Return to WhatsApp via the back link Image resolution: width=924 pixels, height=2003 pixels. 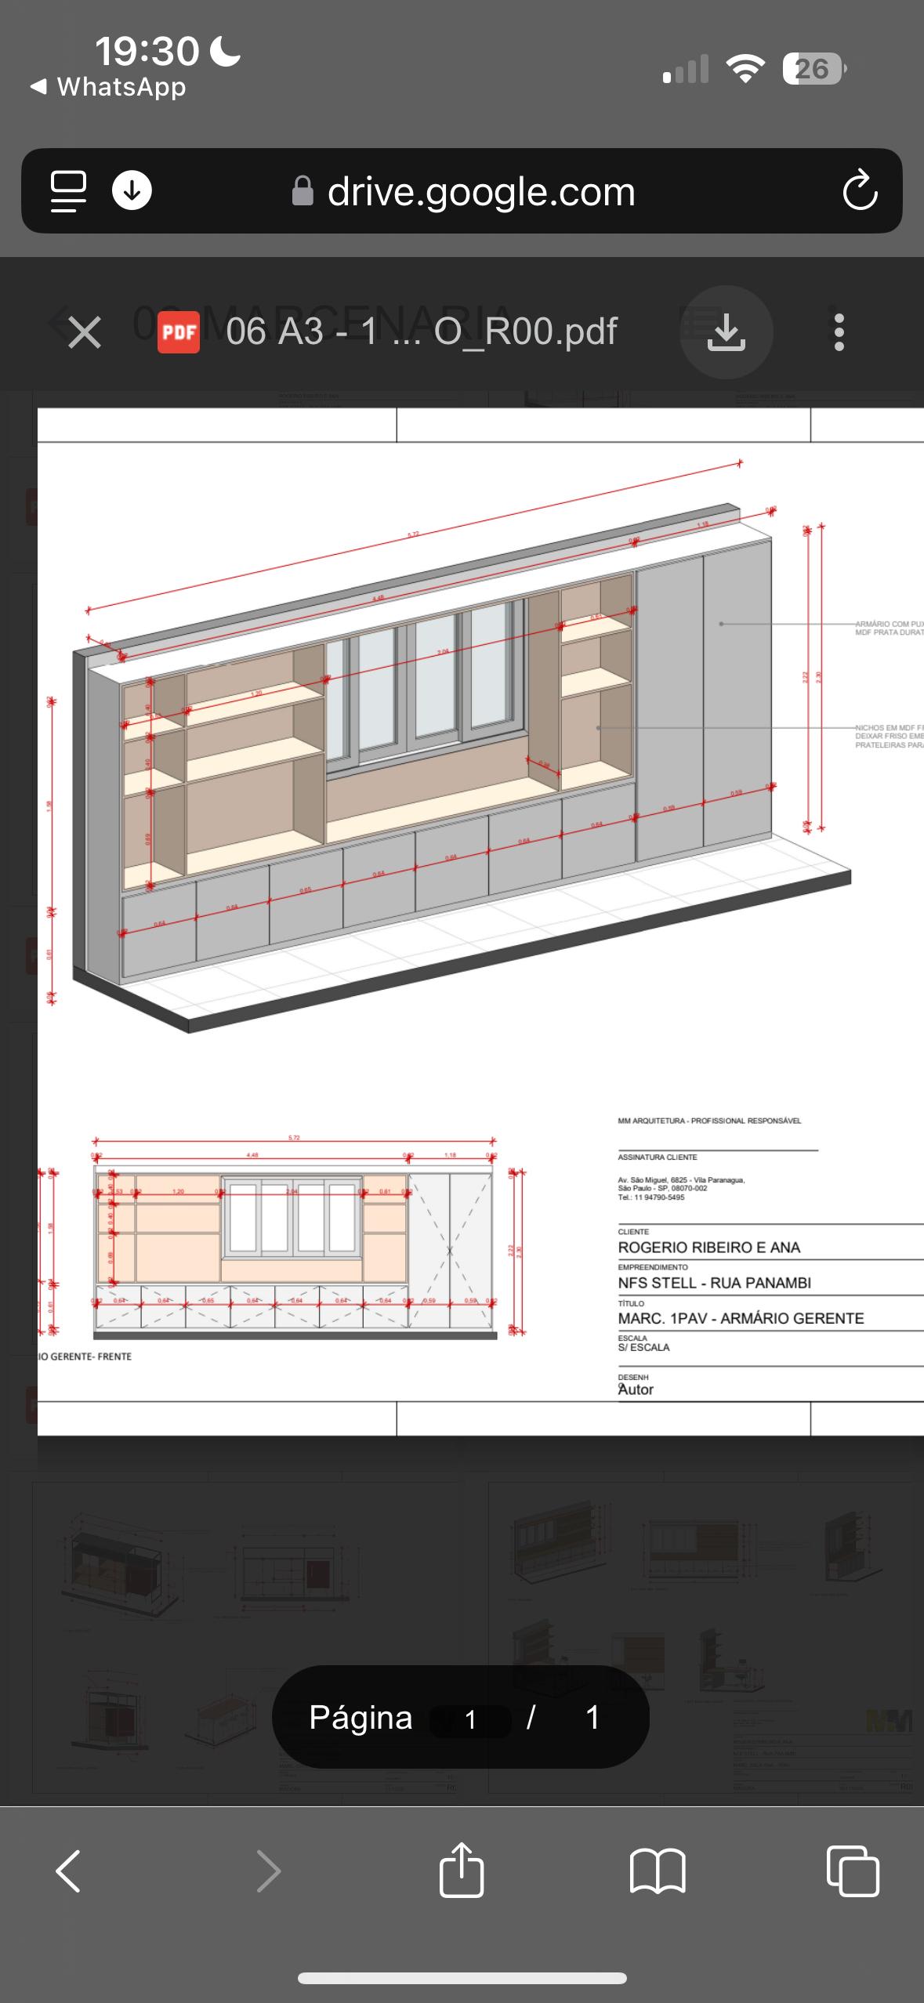(108, 87)
